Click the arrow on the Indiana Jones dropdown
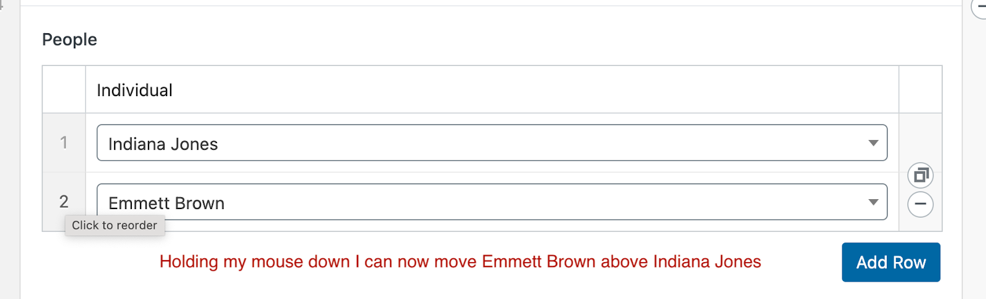The width and height of the screenshot is (986, 299). tap(873, 143)
